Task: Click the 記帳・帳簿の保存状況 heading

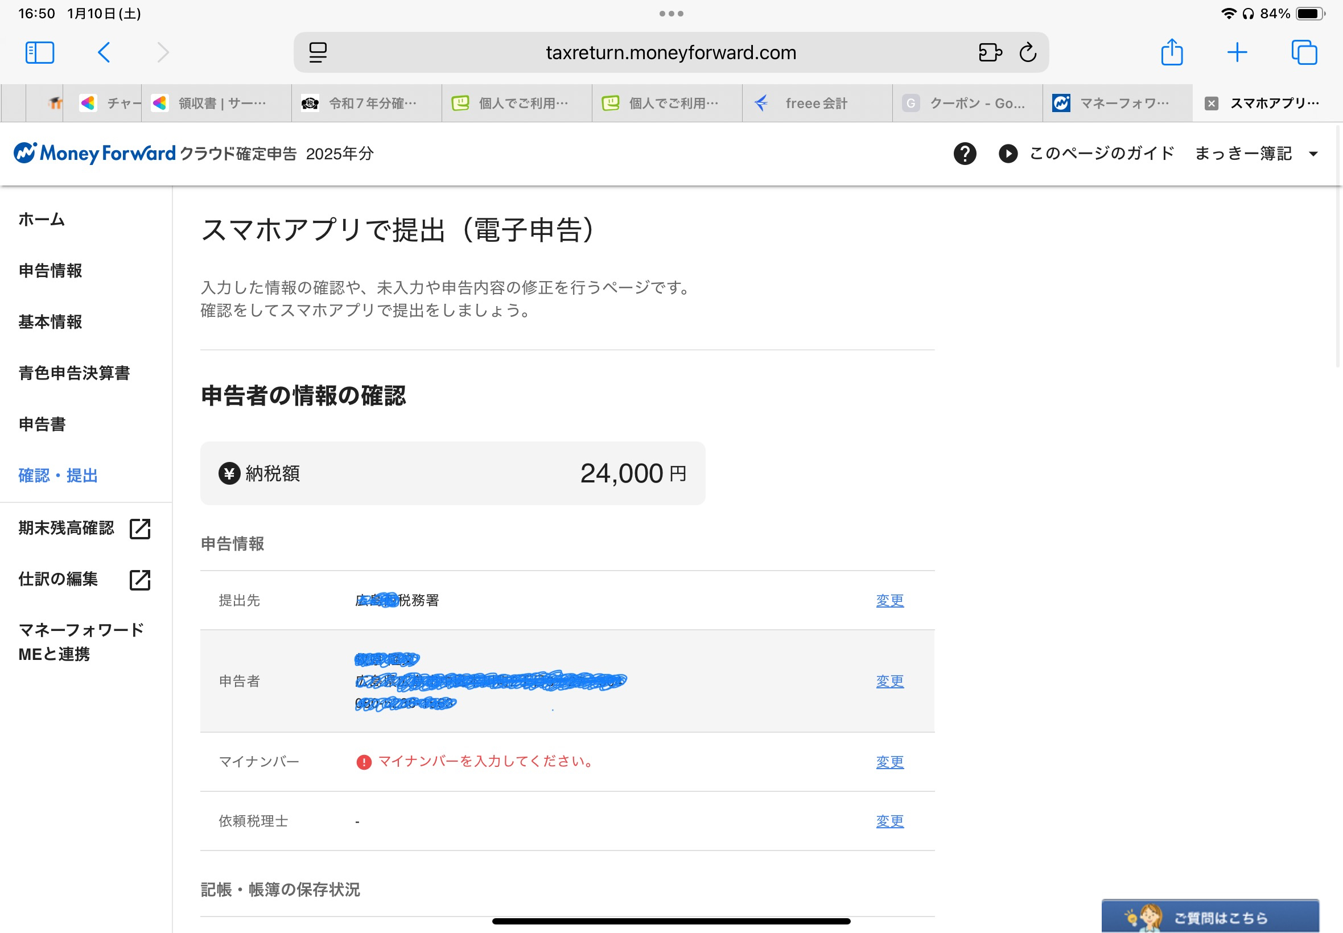Action: pos(281,889)
